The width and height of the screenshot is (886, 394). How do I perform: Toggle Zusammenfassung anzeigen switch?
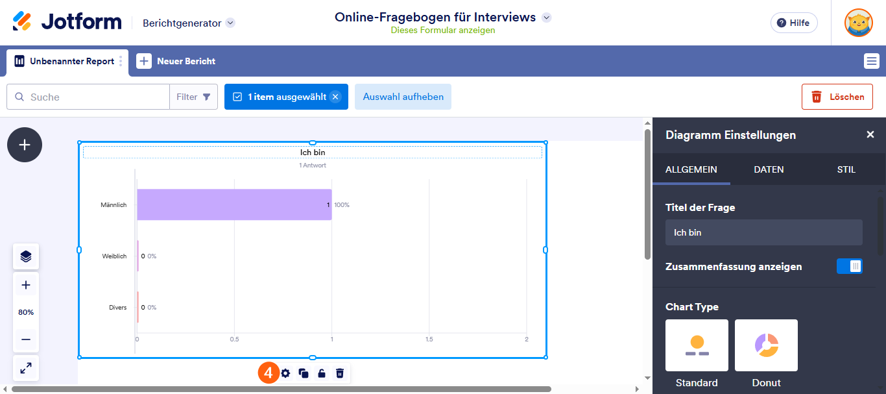tap(850, 266)
